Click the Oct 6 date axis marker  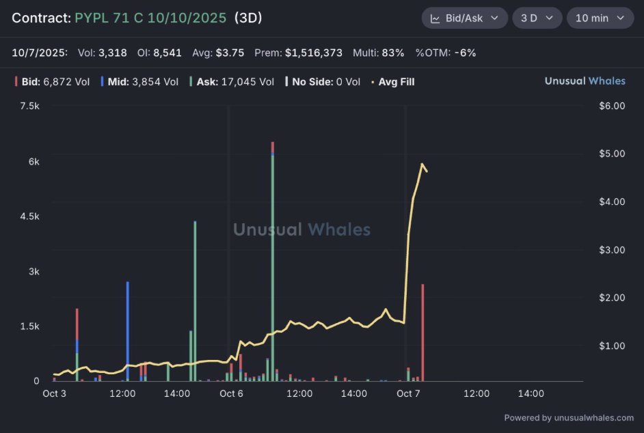(231, 393)
